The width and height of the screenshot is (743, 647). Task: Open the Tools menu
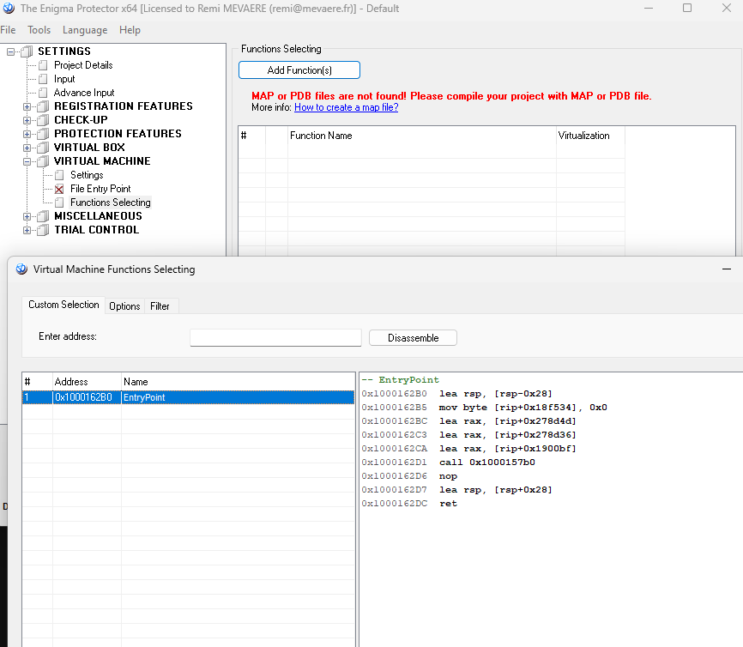coord(39,30)
